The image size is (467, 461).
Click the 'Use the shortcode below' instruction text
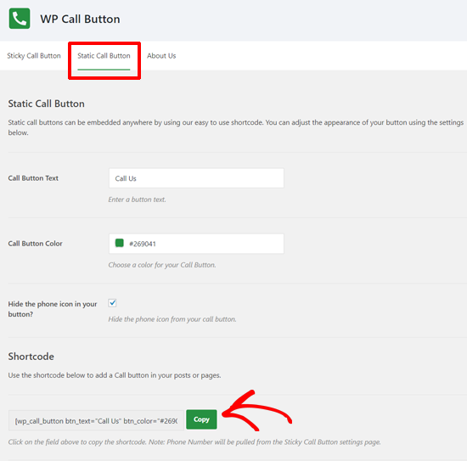click(x=115, y=375)
